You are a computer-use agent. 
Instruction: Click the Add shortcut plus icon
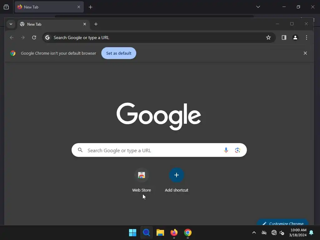(177, 175)
